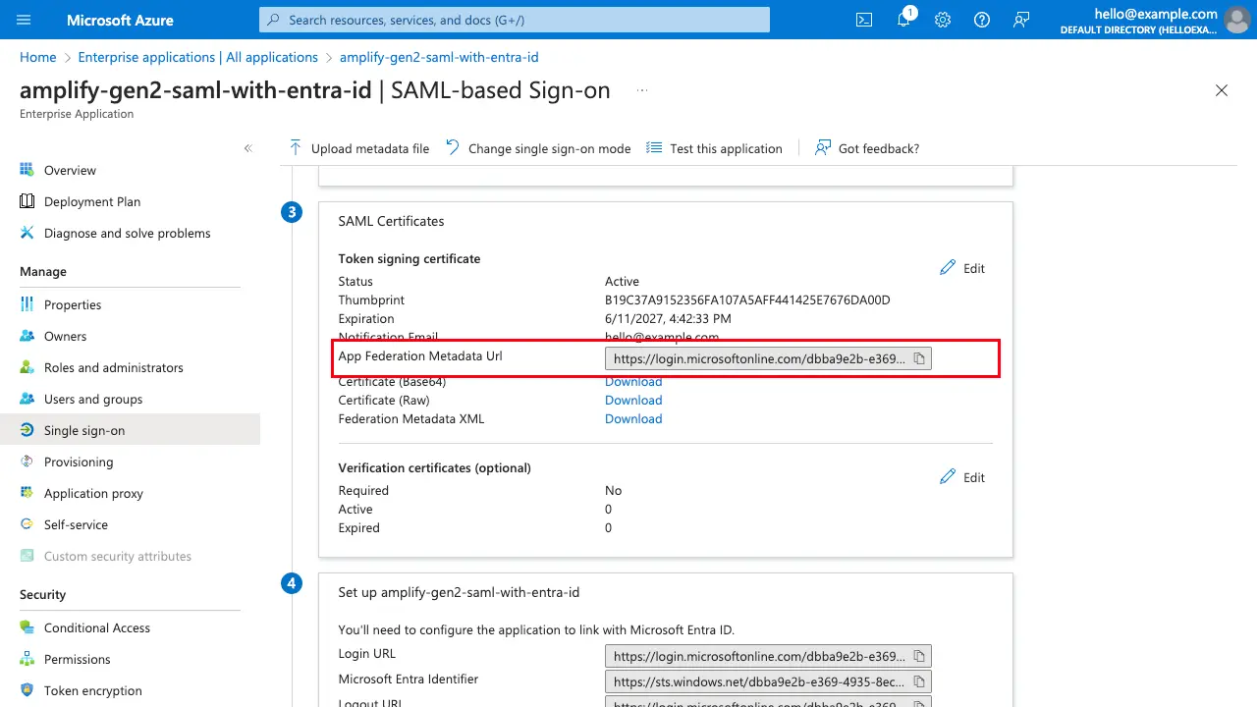Image resolution: width=1257 pixels, height=707 pixels.
Task: Click the user account avatar
Action: click(x=1237, y=20)
